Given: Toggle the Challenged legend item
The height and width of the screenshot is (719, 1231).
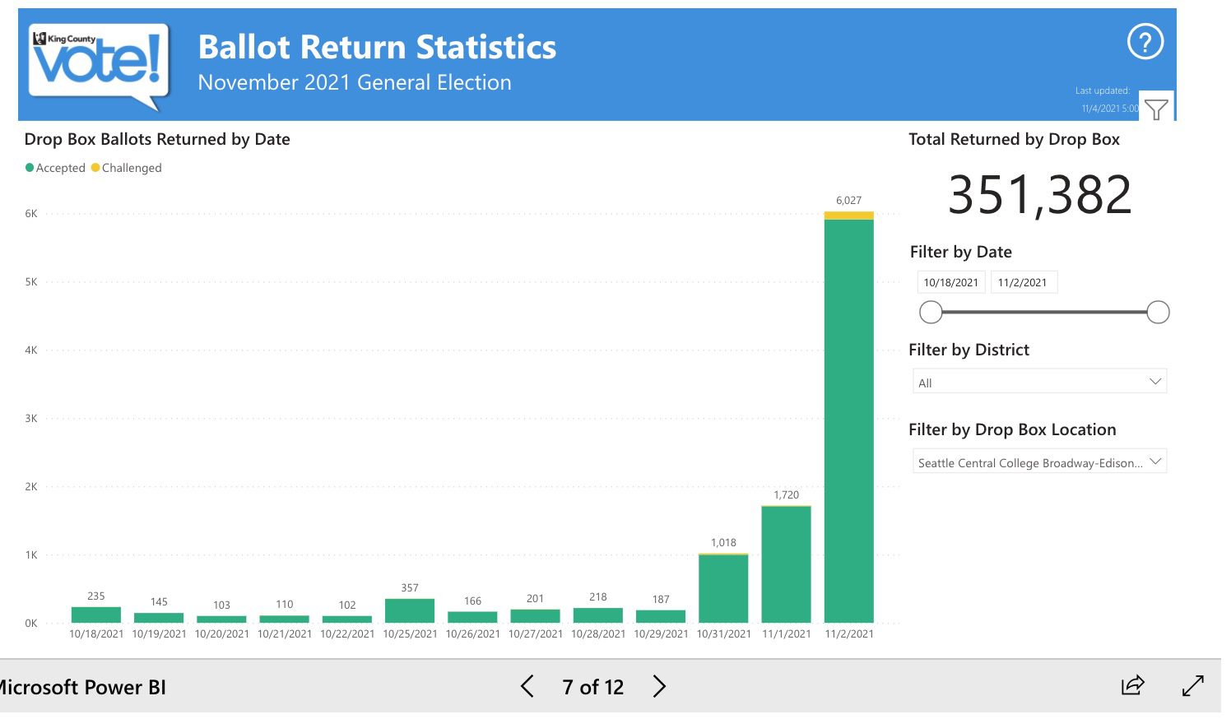Looking at the screenshot, I should (127, 168).
